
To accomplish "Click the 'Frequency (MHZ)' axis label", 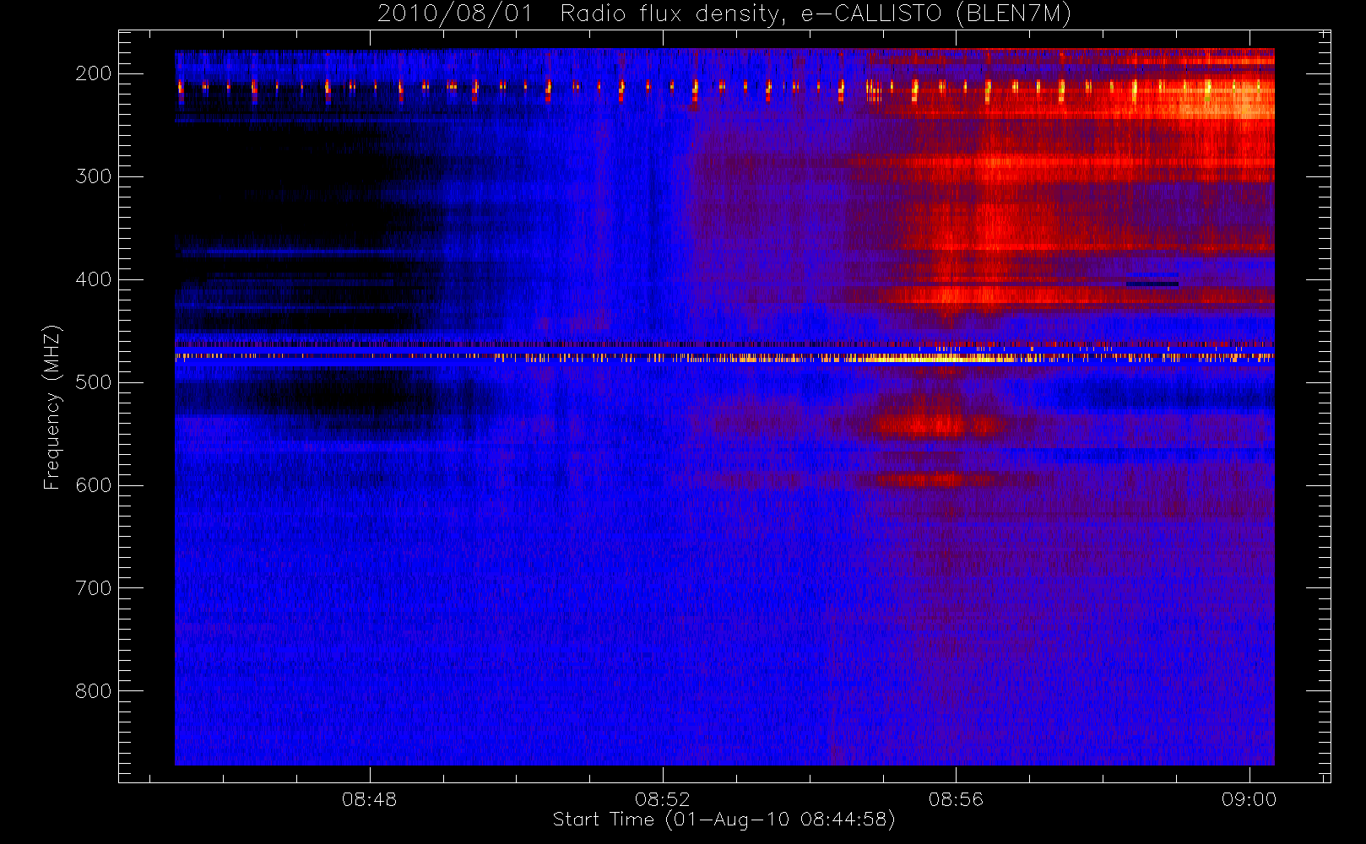I will pos(52,407).
